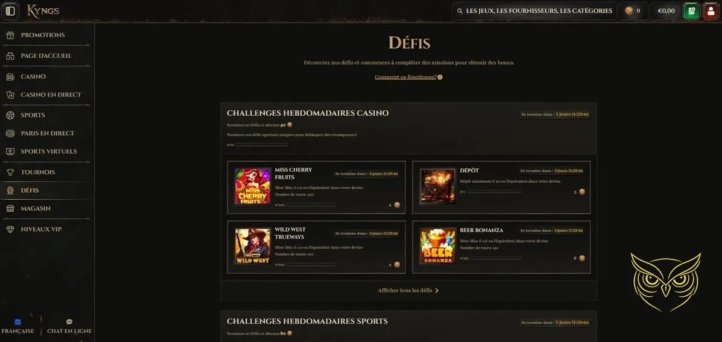The image size is (722, 342).
Task: Click the Casino sidebar icon
Action: click(10, 77)
